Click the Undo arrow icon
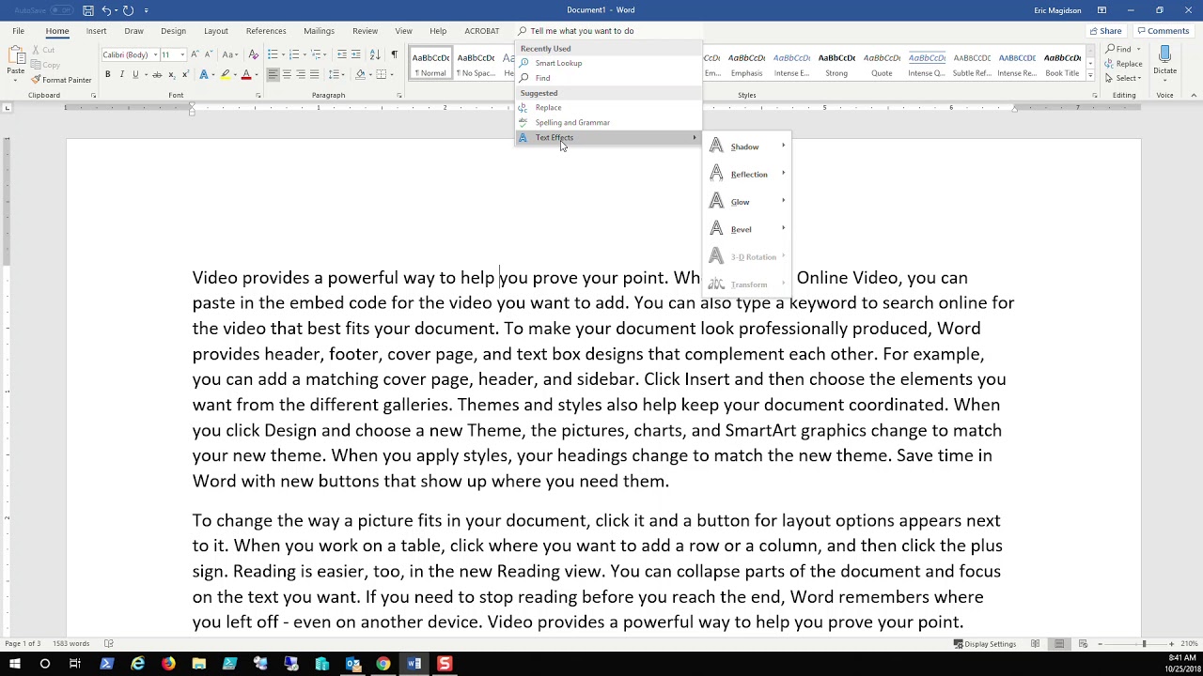1203x676 pixels. click(106, 10)
